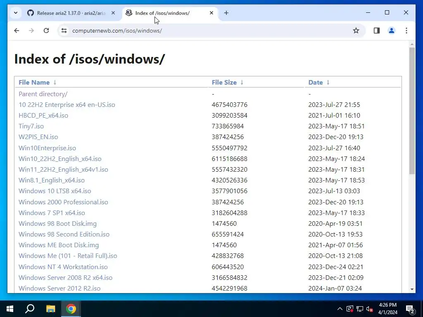Open File Explorer from the taskbar
The width and height of the screenshot is (423, 317).
click(50, 309)
